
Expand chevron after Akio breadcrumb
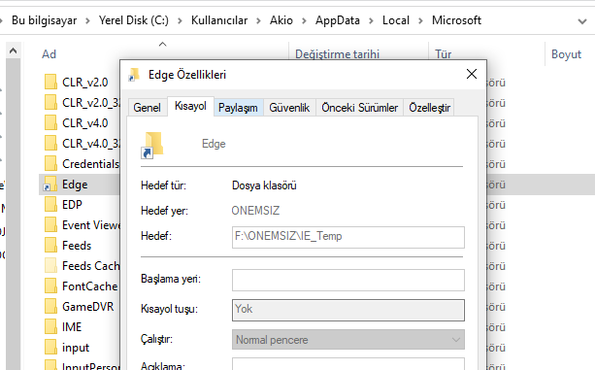304,20
